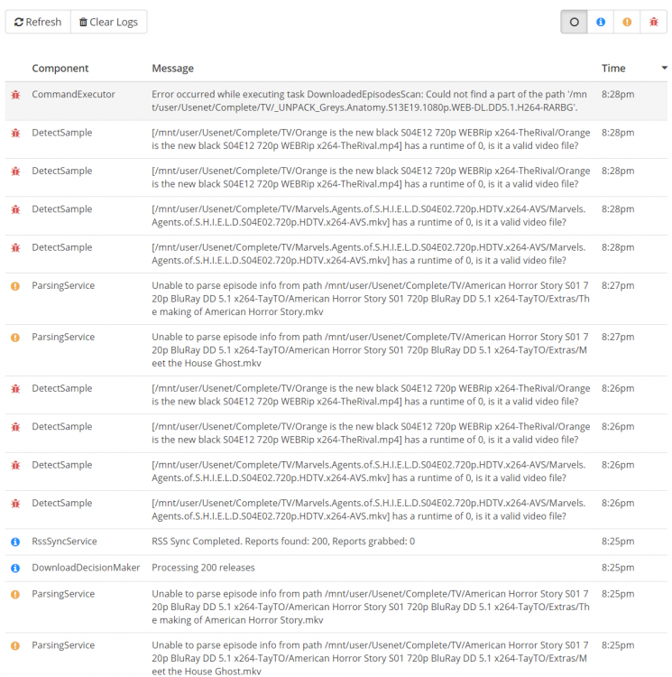Open the 8:25pm 'making of American Horror Story.mkv' message
Viewport: 672px width, 677px height.
pos(371,607)
